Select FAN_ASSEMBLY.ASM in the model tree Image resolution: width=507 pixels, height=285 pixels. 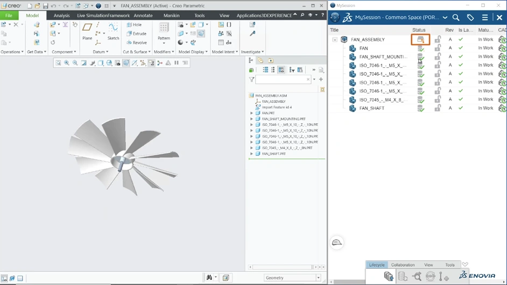[271, 96]
